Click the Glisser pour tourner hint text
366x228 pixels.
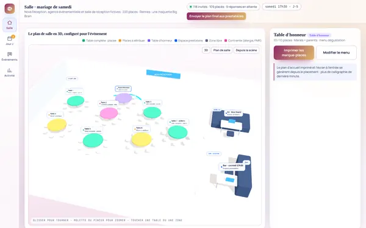click(107, 220)
